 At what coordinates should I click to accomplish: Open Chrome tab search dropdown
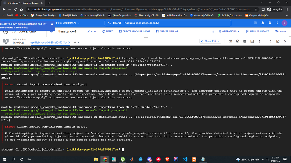pos(262,3)
